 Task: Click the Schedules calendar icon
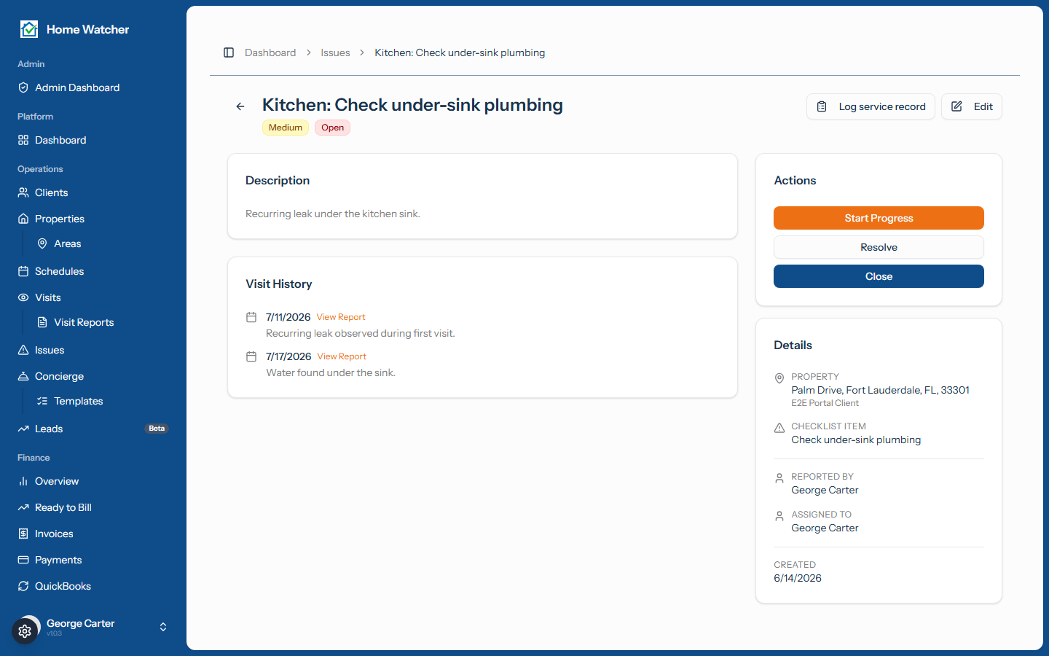click(x=23, y=271)
